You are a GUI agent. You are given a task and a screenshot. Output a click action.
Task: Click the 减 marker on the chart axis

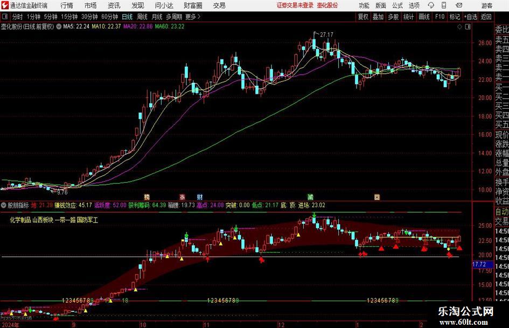(x=311, y=197)
